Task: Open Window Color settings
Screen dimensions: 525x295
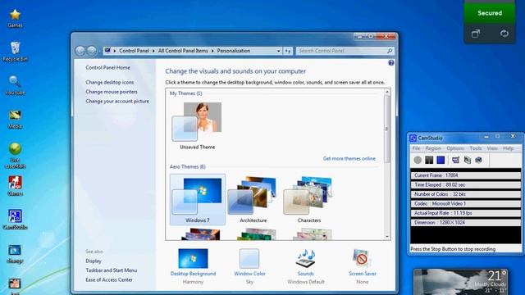Action: tap(249, 266)
